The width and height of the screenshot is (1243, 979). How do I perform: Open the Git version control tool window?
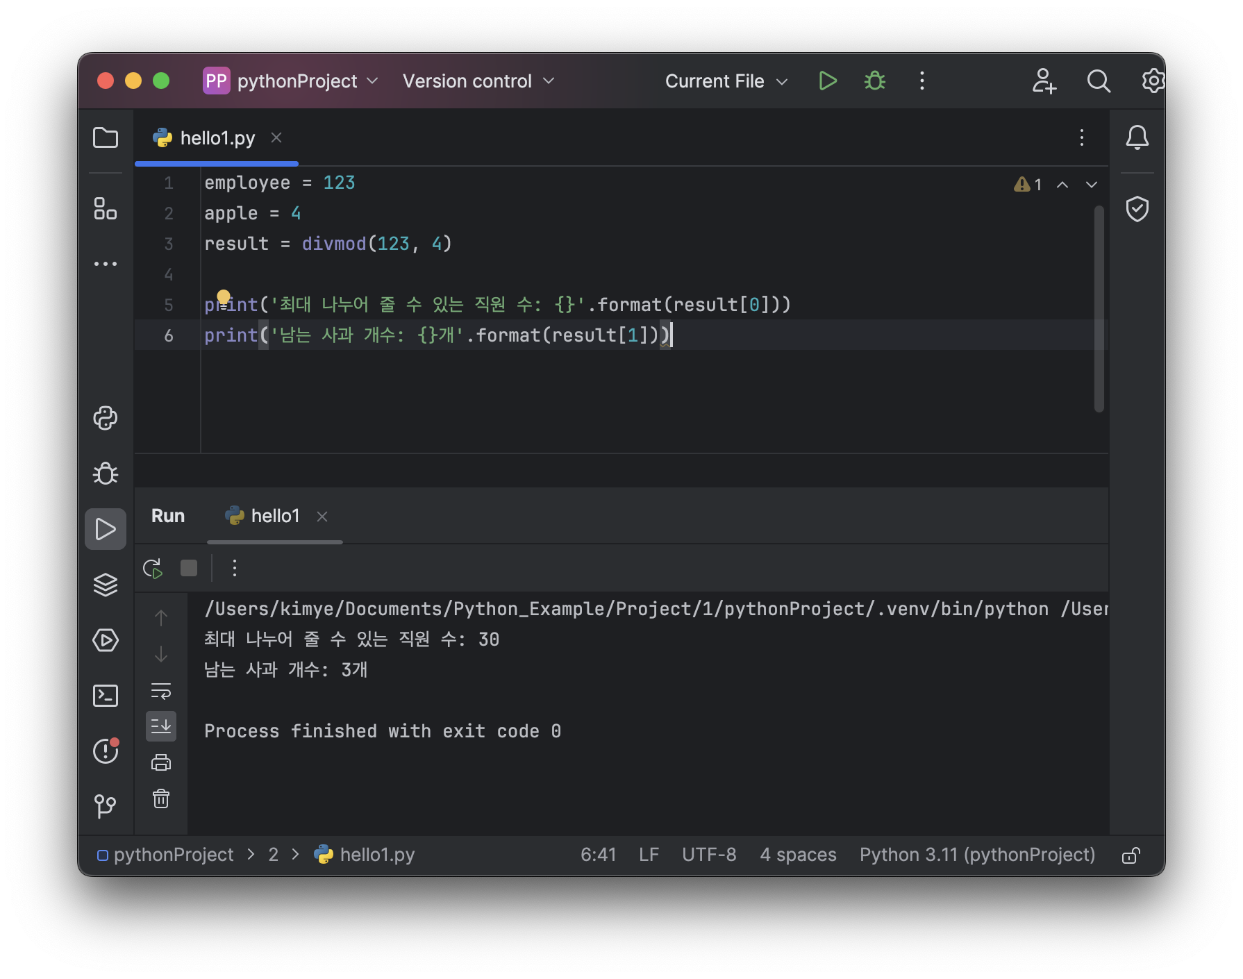pyautogui.click(x=106, y=806)
